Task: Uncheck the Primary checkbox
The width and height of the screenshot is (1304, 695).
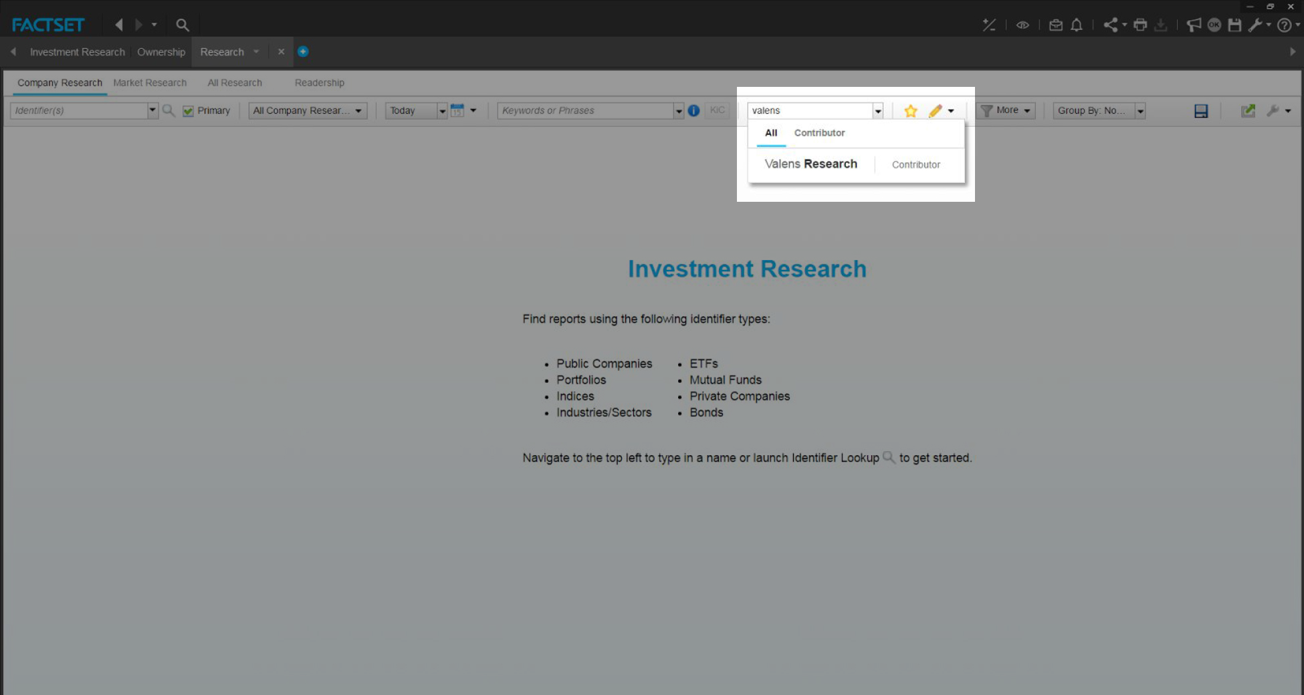Action: click(188, 111)
